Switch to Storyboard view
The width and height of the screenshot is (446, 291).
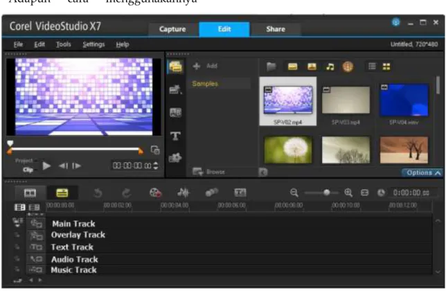point(30,193)
